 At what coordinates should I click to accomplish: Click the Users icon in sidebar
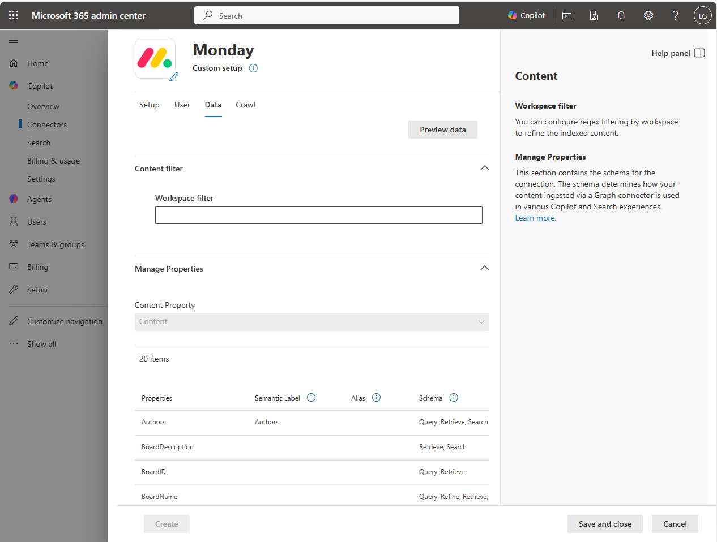pyautogui.click(x=14, y=221)
